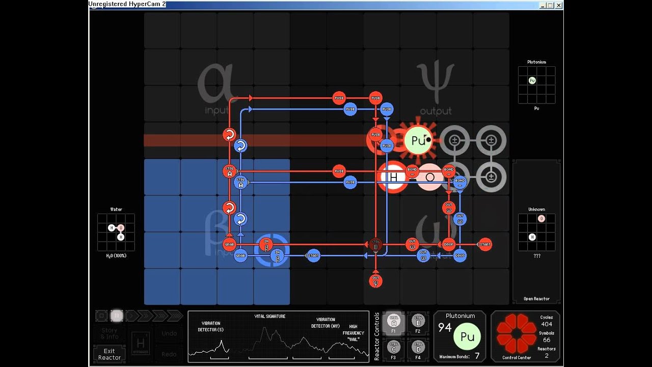This screenshot has height=367, width=652.
Task: Select the red DROP instruction
Action: [449, 245]
